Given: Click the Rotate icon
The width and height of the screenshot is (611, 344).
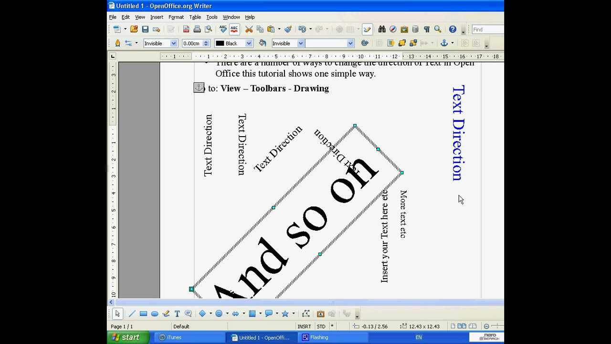Looking at the screenshot, I should 365,43.
